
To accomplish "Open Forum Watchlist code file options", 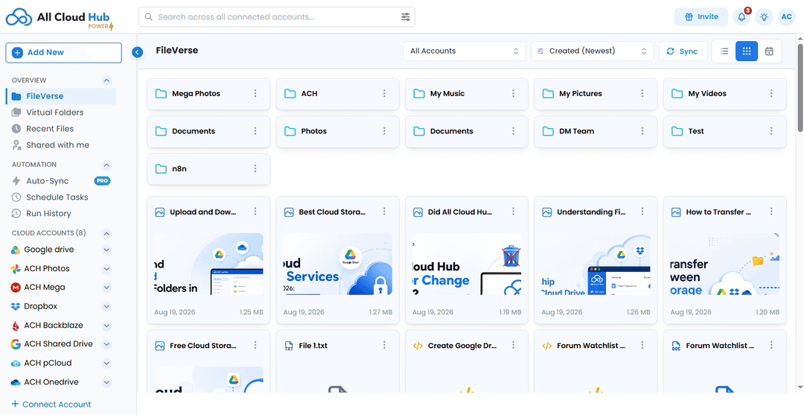I will click(642, 345).
